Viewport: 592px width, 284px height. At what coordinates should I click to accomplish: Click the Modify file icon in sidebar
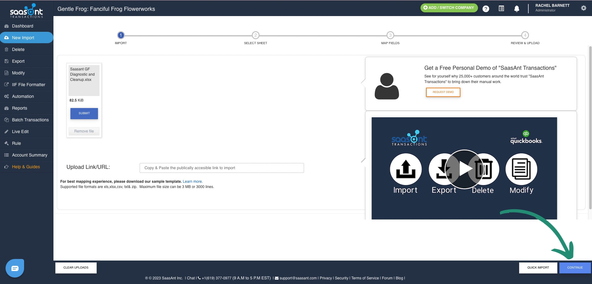[6, 73]
